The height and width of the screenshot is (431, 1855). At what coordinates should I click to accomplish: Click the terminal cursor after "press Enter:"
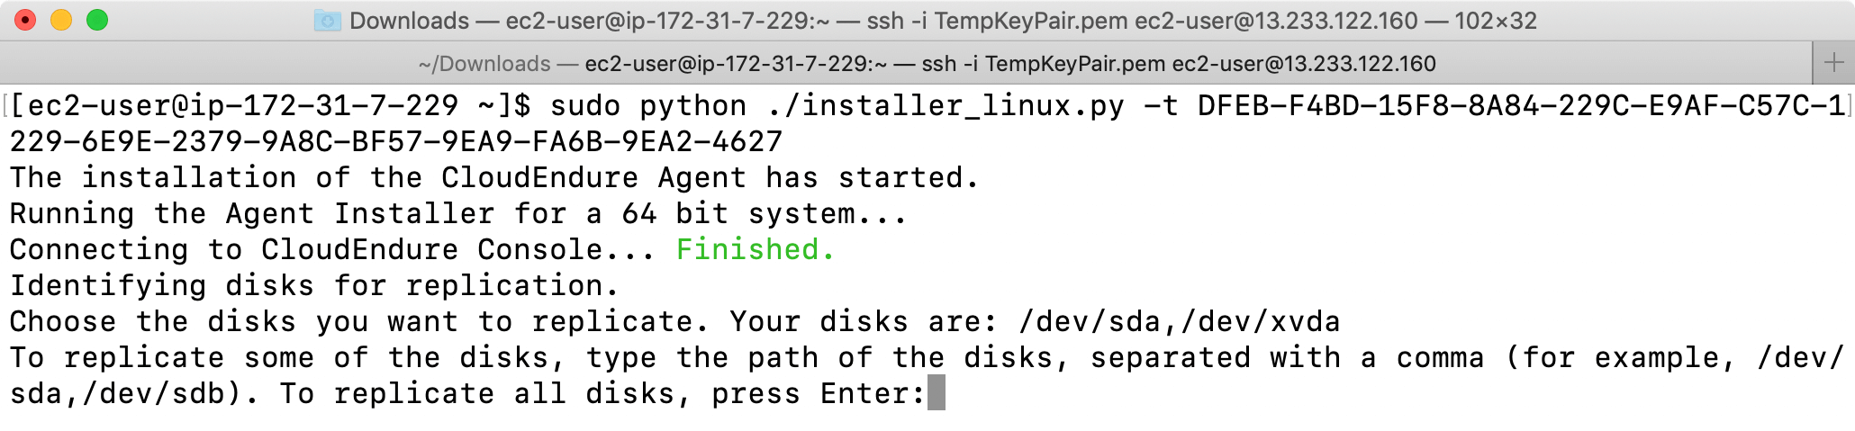coord(937,393)
